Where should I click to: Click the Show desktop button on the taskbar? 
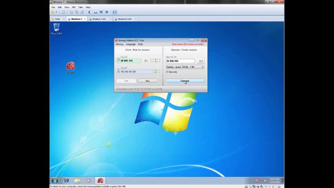pos(283,181)
